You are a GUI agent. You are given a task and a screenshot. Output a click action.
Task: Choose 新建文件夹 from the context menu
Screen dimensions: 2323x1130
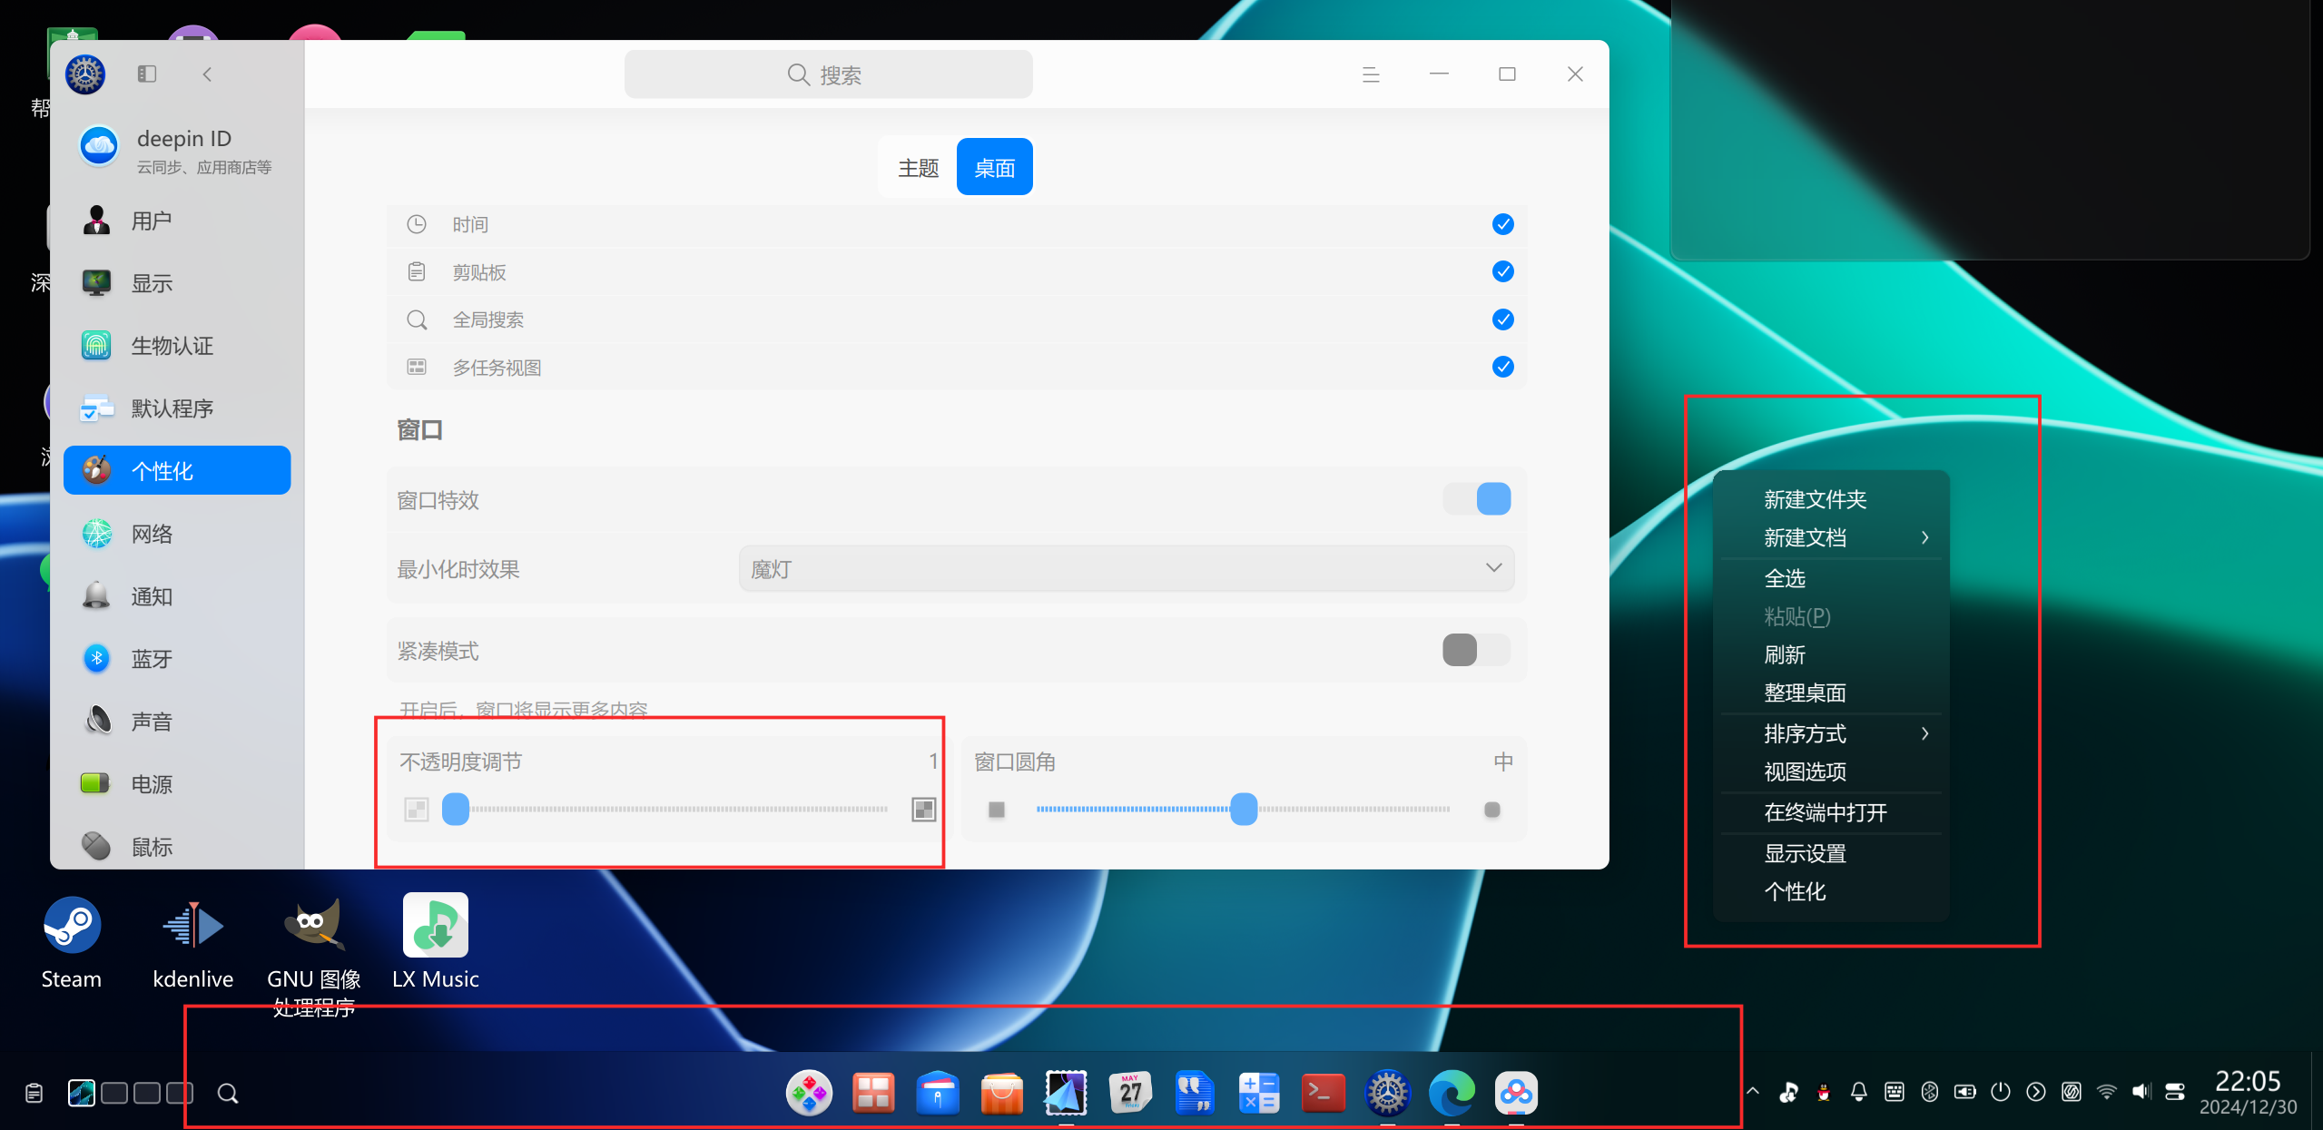(1816, 498)
